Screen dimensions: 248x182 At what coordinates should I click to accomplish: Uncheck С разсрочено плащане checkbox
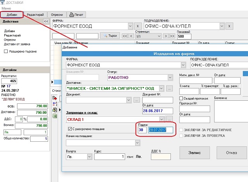(x=70, y=129)
